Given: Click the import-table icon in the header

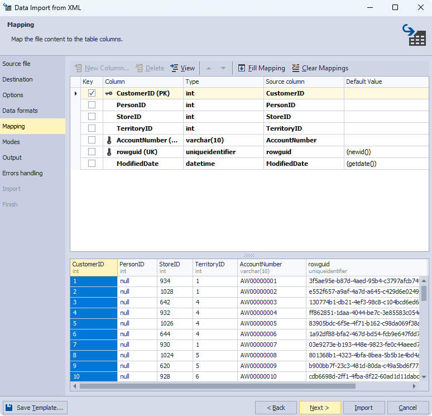Looking at the screenshot, I should tap(414, 35).
